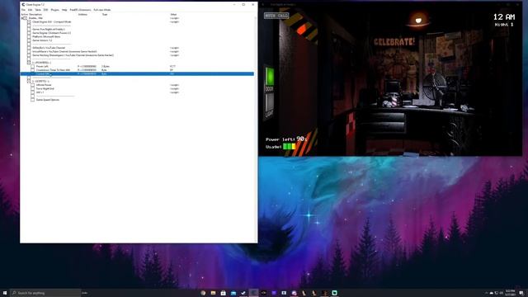Enable the Force Night End script checkbox
The height and width of the screenshot is (297, 528).
[33, 88]
